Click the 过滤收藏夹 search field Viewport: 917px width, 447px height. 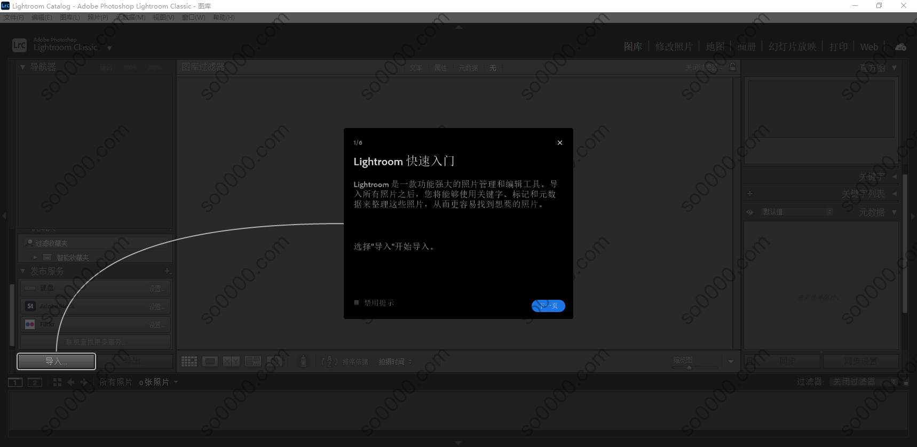(96, 243)
